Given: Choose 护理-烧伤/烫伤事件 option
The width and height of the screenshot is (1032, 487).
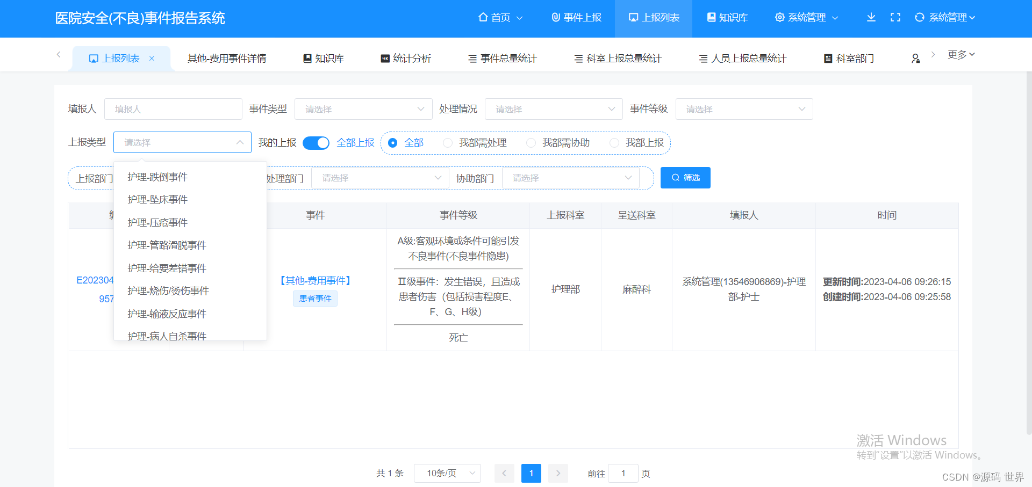Looking at the screenshot, I should 190,290.
